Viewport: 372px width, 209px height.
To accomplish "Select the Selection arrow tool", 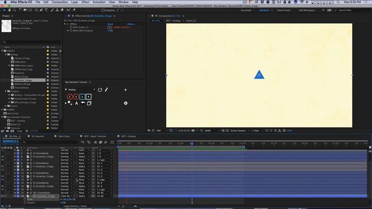I will coord(4,10).
